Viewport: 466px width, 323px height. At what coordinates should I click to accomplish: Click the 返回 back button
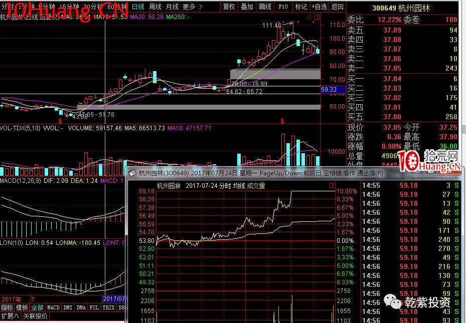tap(337, 7)
